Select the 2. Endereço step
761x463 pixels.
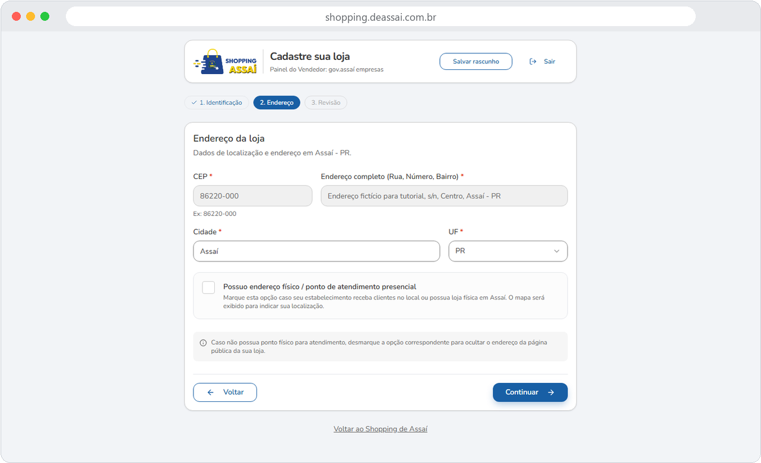[x=277, y=103]
